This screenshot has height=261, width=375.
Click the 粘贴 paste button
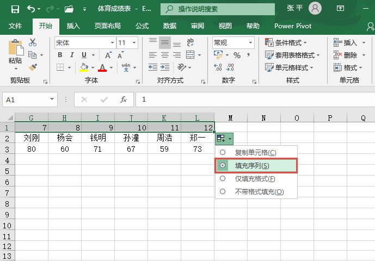(x=15, y=54)
